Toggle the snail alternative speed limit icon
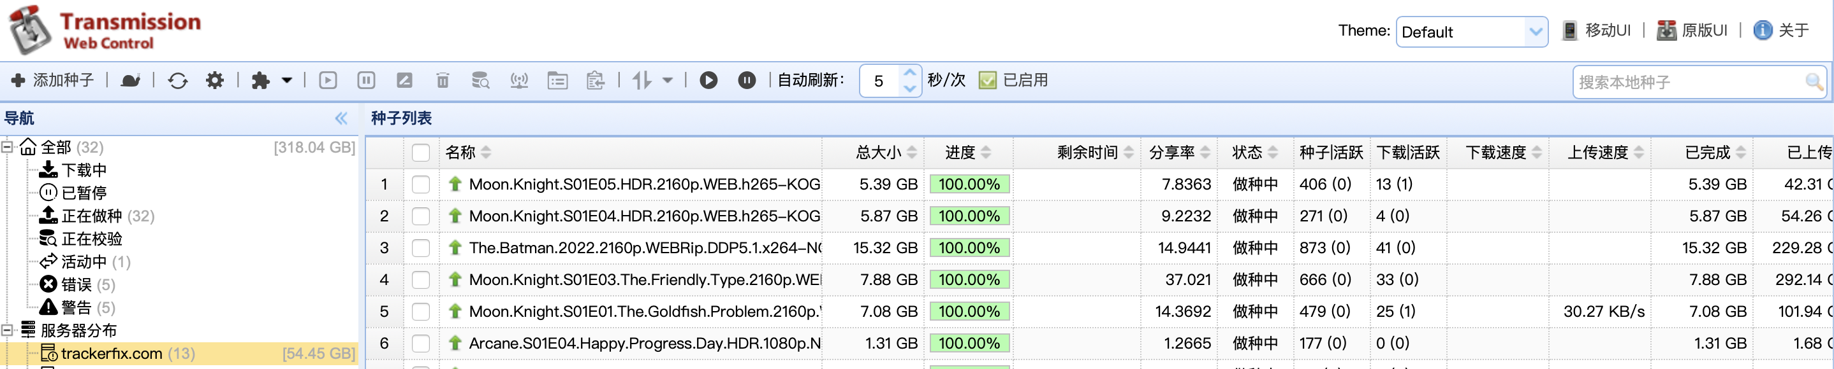This screenshot has height=369, width=1834. (130, 80)
